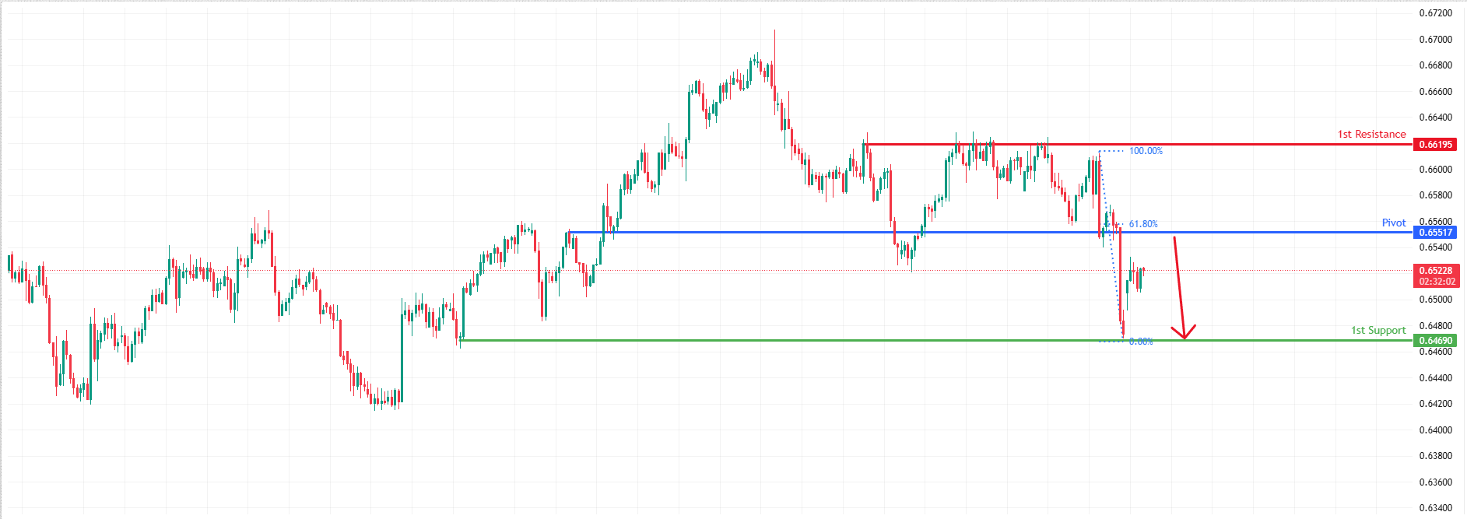
Task: Click the 02:32:02 candle countdown timer
Action: (1435, 282)
